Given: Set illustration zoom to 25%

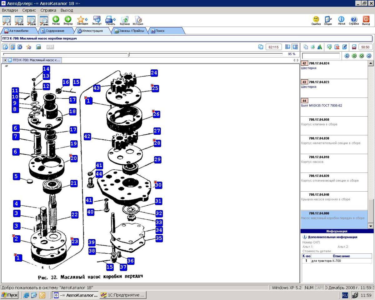Looking at the screenshot, I should pos(31,20).
